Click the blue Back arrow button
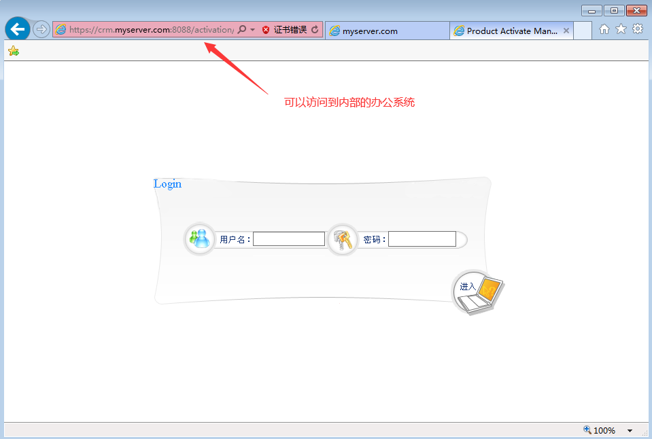Image resolution: width=652 pixels, height=439 pixels. [17, 29]
